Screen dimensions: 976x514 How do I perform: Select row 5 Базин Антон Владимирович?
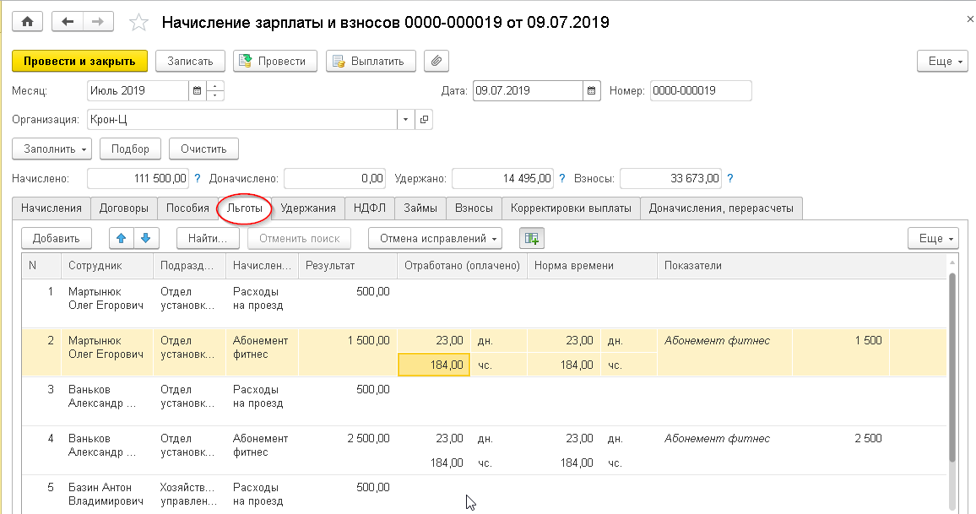coord(107,494)
